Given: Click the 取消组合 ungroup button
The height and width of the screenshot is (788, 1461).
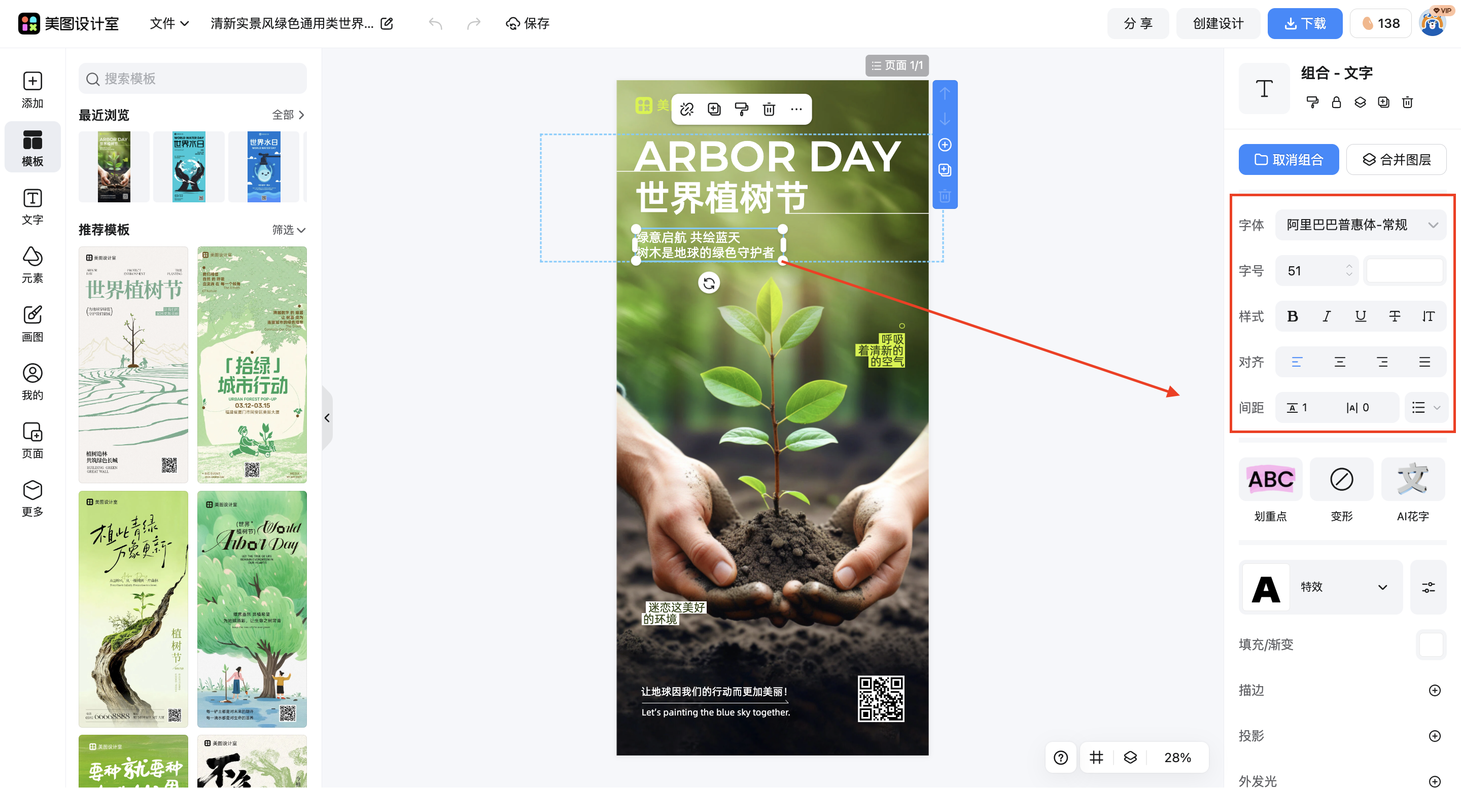Looking at the screenshot, I should coord(1289,160).
